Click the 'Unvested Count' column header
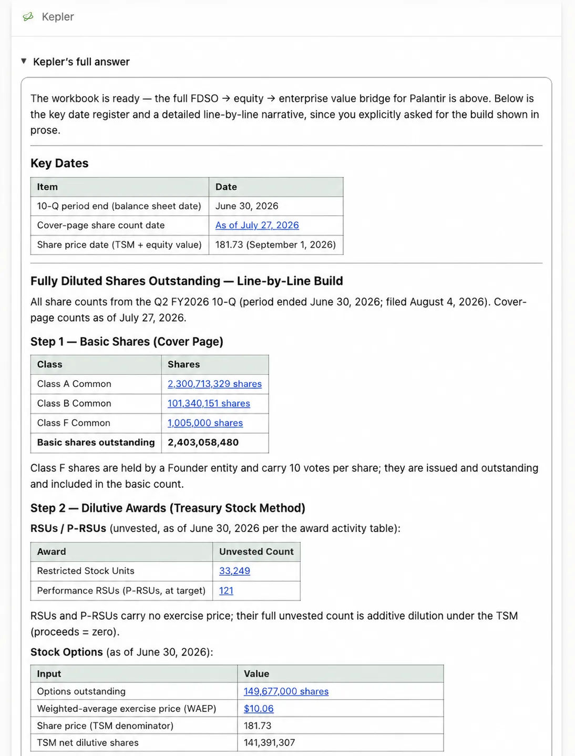 click(x=256, y=551)
